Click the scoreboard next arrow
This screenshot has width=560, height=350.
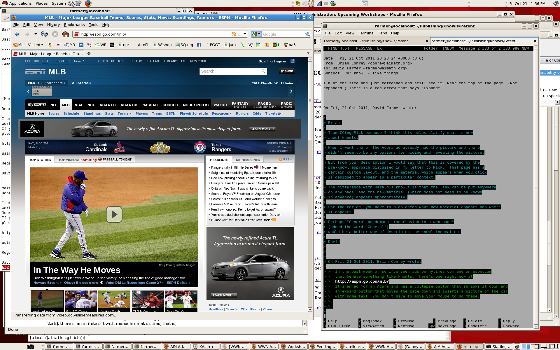[x=291, y=91]
